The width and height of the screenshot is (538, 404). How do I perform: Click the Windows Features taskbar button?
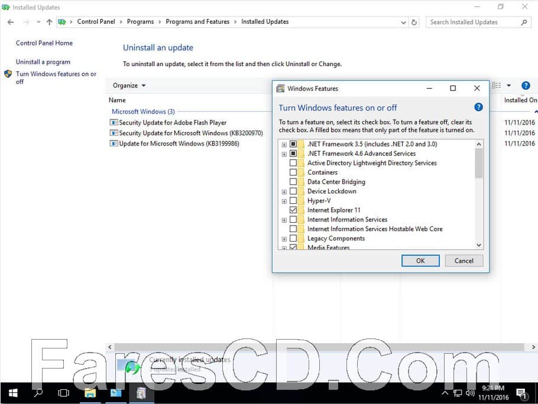pos(141,393)
